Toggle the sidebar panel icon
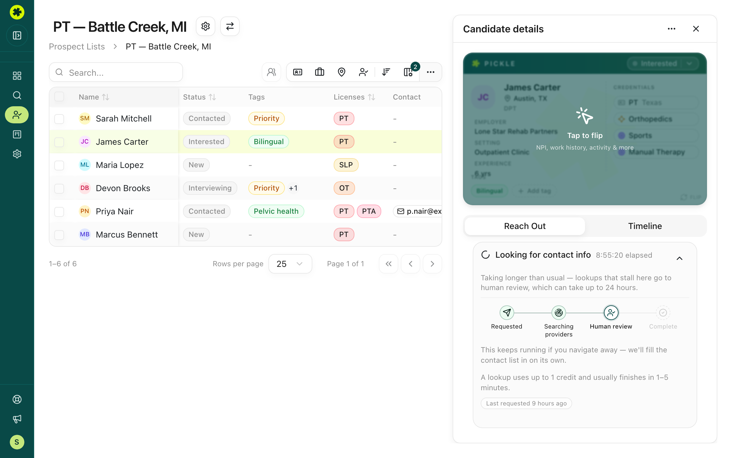The height and width of the screenshot is (458, 732). (x=17, y=35)
